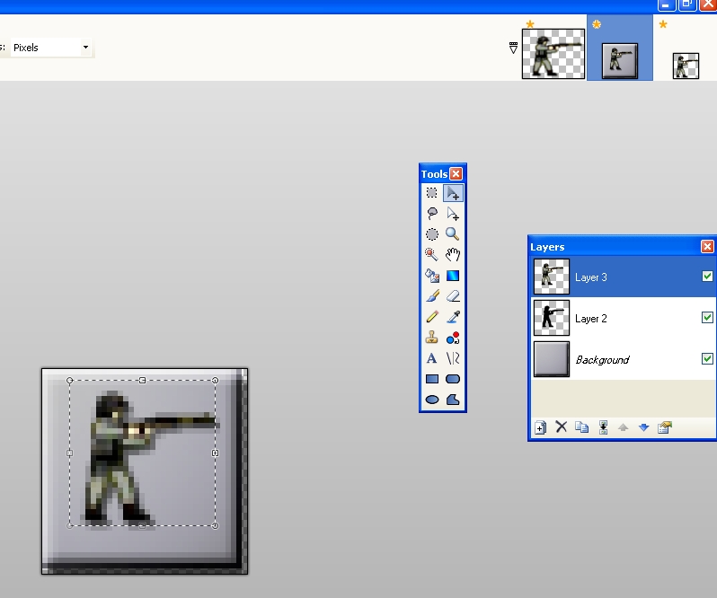Screen dimensions: 717x598
Task: Choose the Lasso Select tool
Action: click(x=431, y=214)
